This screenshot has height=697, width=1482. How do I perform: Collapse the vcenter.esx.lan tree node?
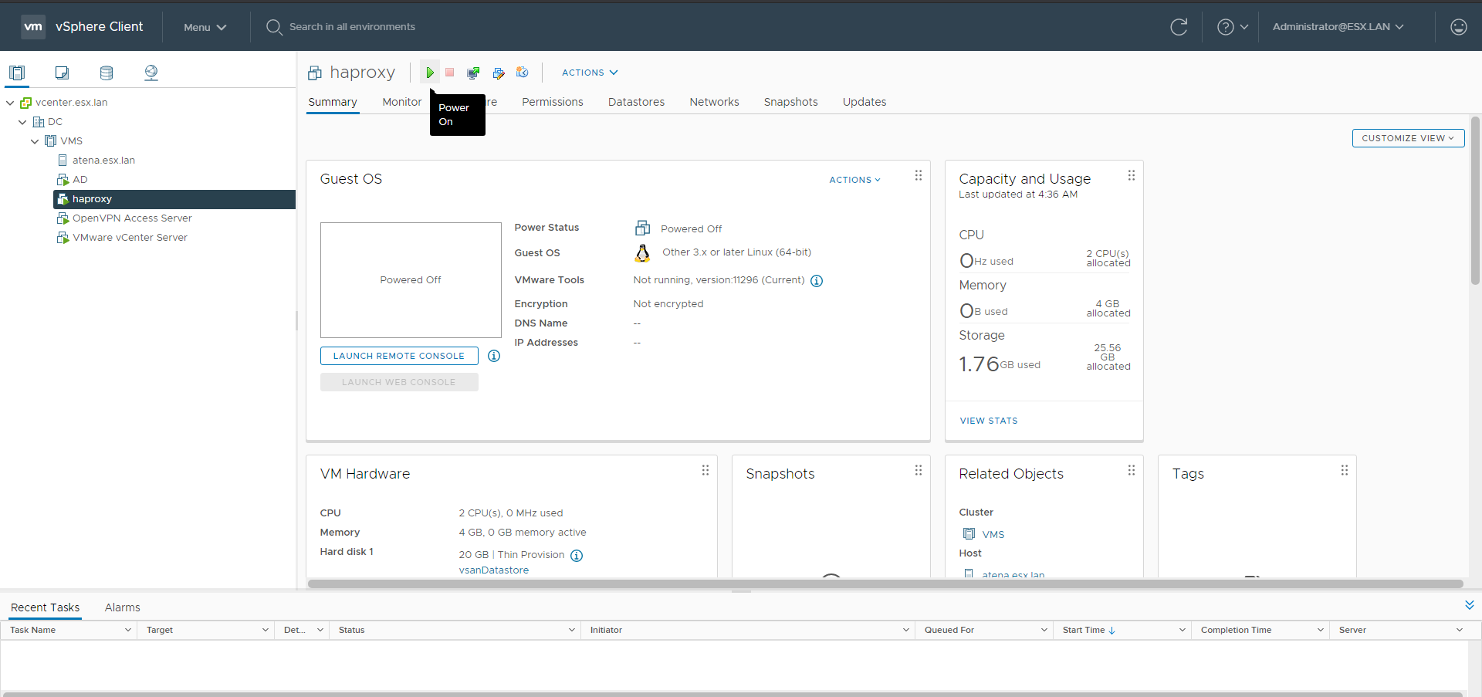(10, 103)
